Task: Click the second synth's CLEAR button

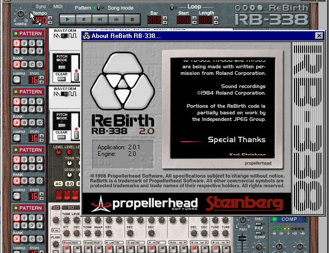Action: pyautogui.click(x=61, y=137)
